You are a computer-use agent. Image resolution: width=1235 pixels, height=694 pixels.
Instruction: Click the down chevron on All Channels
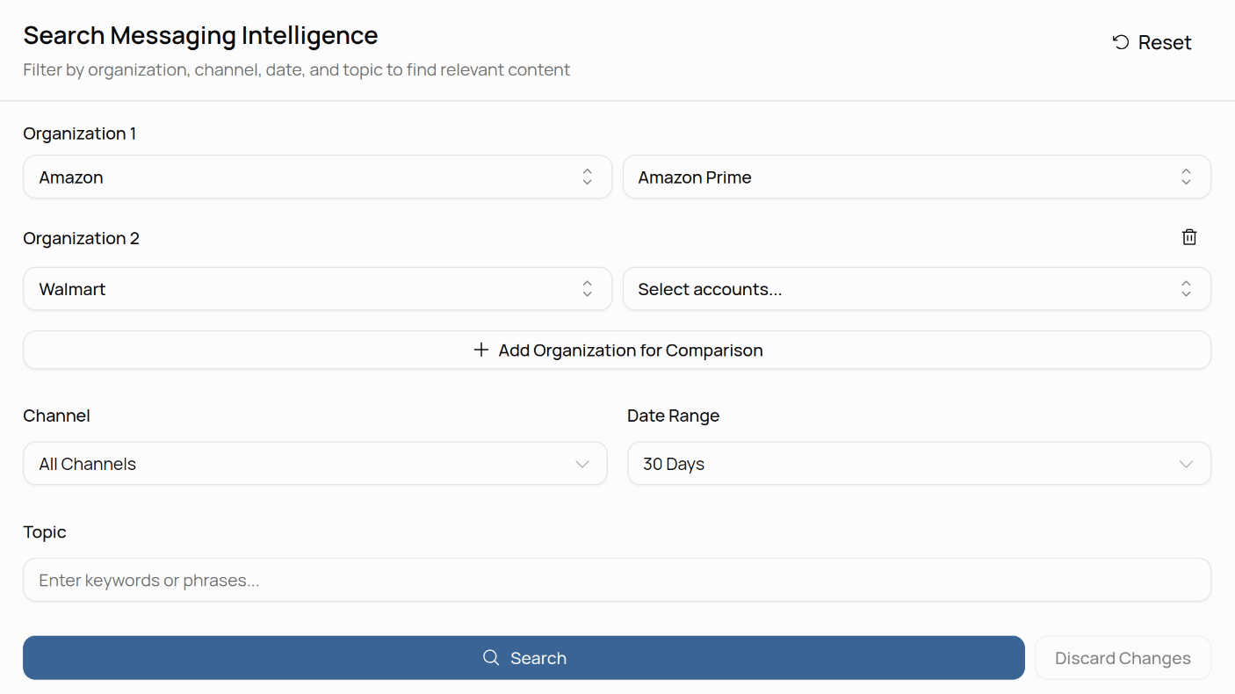coord(581,463)
